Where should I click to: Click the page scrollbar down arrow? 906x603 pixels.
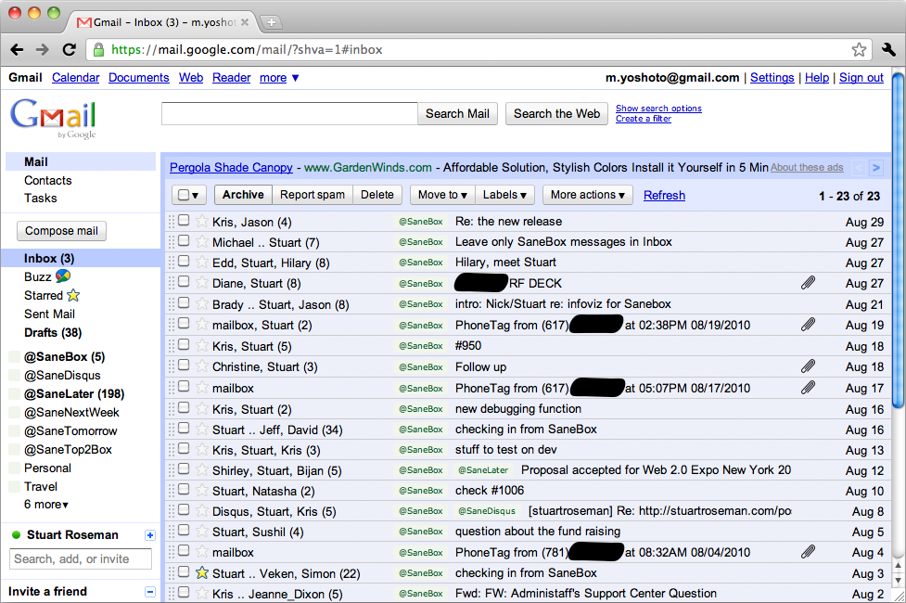point(898,579)
